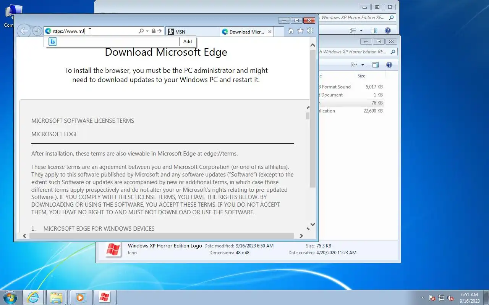Screen dimensions: 489x305
Task: Open the Action Center flag icon
Action: tap(432, 298)
